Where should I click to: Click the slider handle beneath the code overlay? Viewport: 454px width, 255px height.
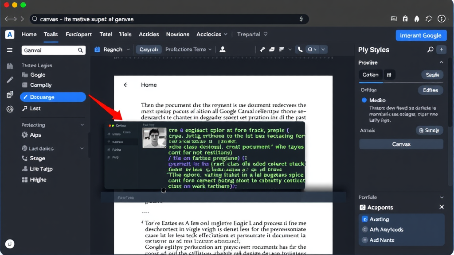click(x=163, y=190)
